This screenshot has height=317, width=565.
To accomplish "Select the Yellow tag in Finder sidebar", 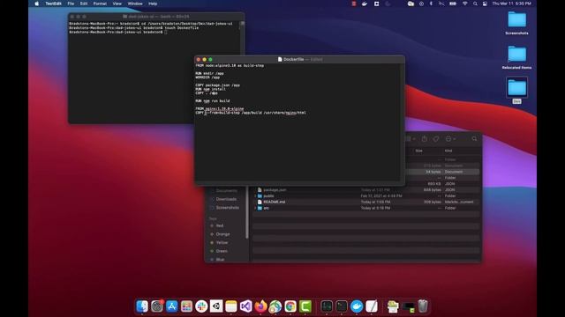I will coord(222,243).
